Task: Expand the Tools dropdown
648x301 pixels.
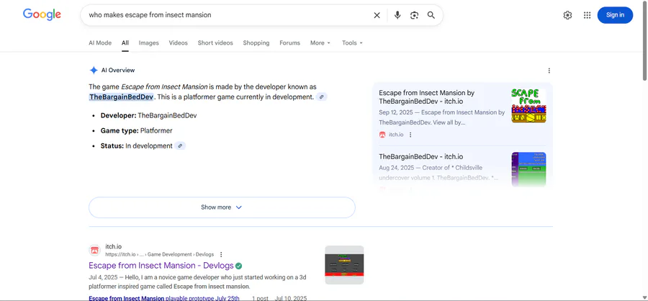Action: [352, 43]
